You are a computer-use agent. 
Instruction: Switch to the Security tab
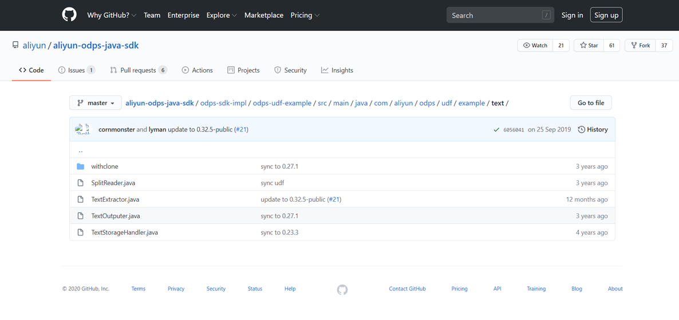point(291,70)
